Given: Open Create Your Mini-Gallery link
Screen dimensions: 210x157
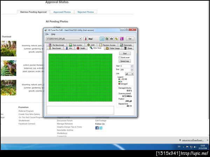Looking at the screenshot, I should 29,114.
